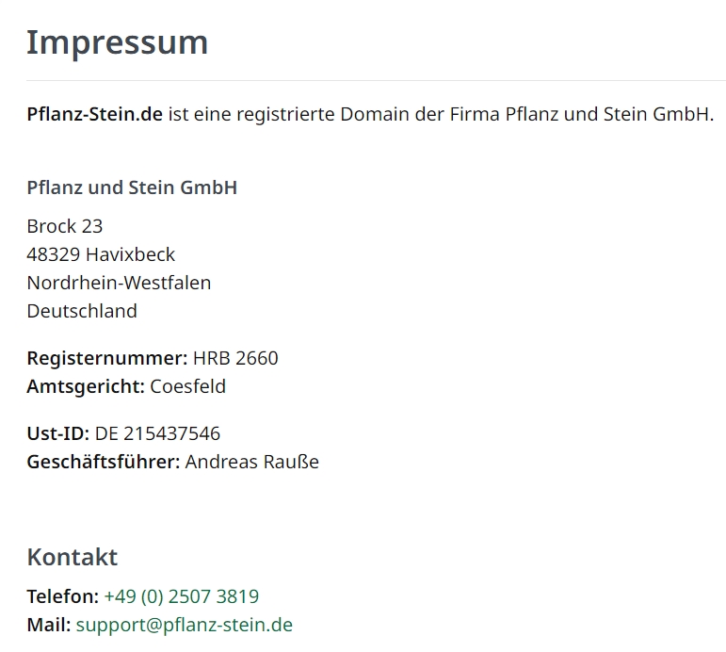Click the Geschäftsführer label
This screenshot has width=726, height=652.
pos(104,462)
